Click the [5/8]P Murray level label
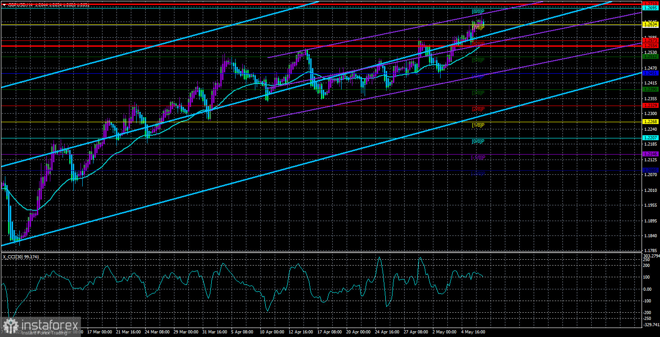660x337 pixels. pyautogui.click(x=478, y=60)
